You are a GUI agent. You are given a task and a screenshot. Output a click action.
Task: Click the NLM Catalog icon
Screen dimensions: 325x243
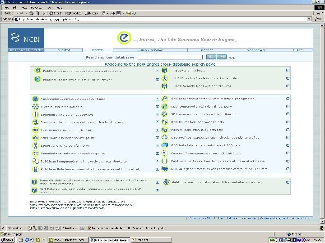coord(34,190)
